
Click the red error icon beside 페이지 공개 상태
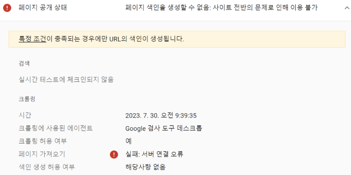click(7, 8)
